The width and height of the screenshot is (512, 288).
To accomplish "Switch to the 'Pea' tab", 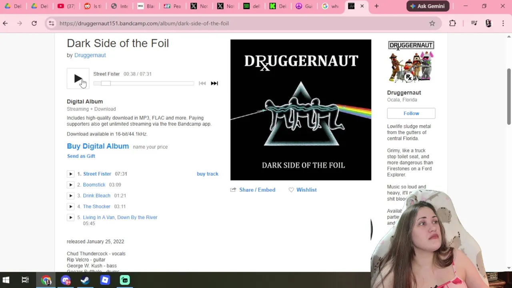I will tap(172, 6).
